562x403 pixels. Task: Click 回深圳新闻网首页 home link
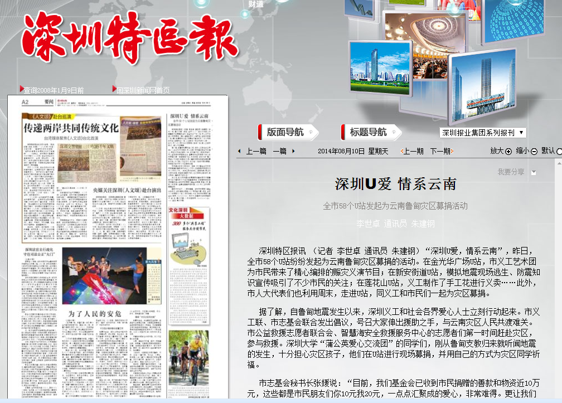143,90
